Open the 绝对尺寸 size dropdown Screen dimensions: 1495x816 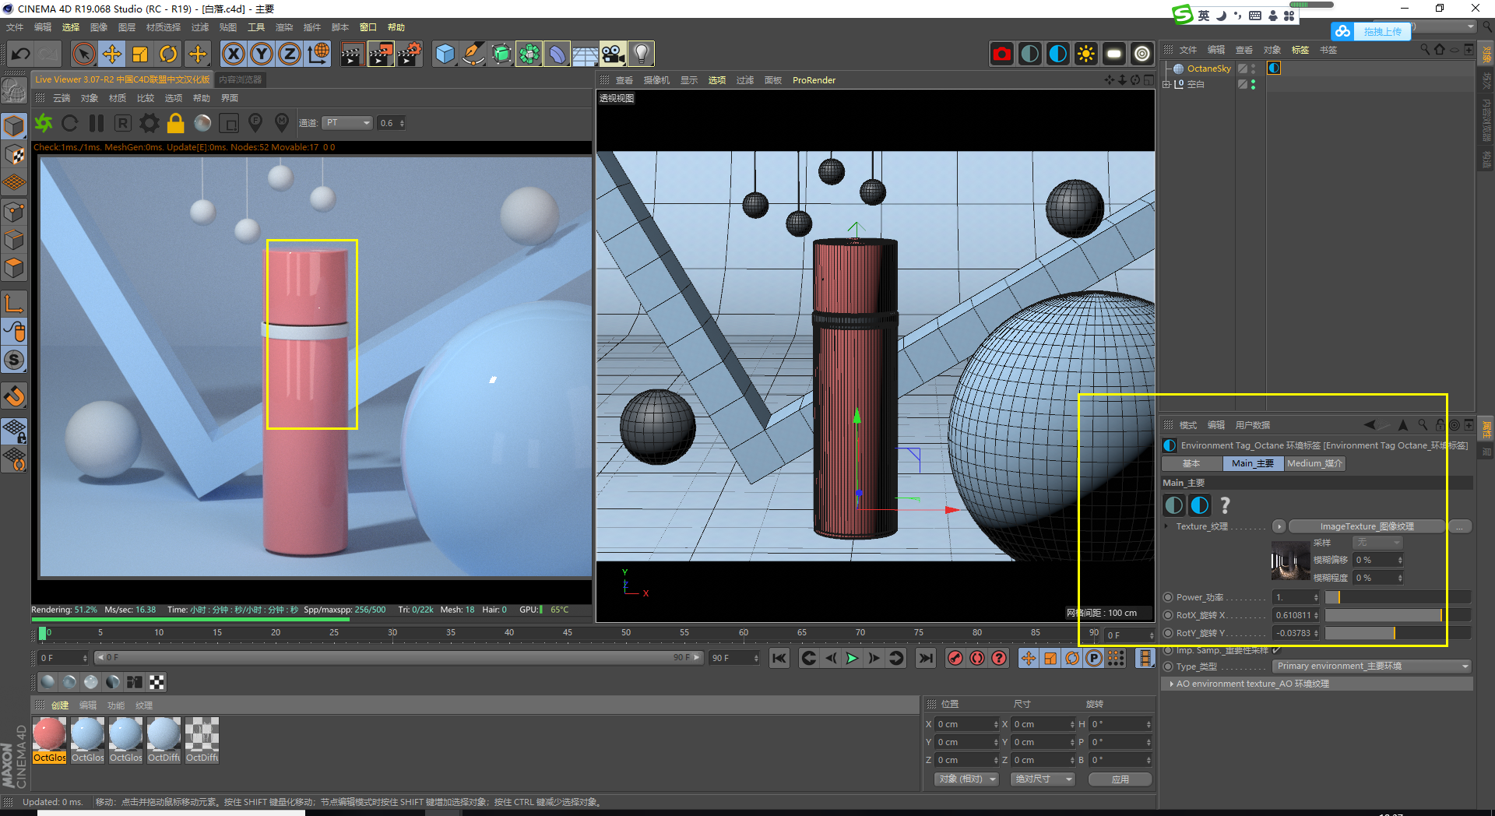[x=1043, y=779]
